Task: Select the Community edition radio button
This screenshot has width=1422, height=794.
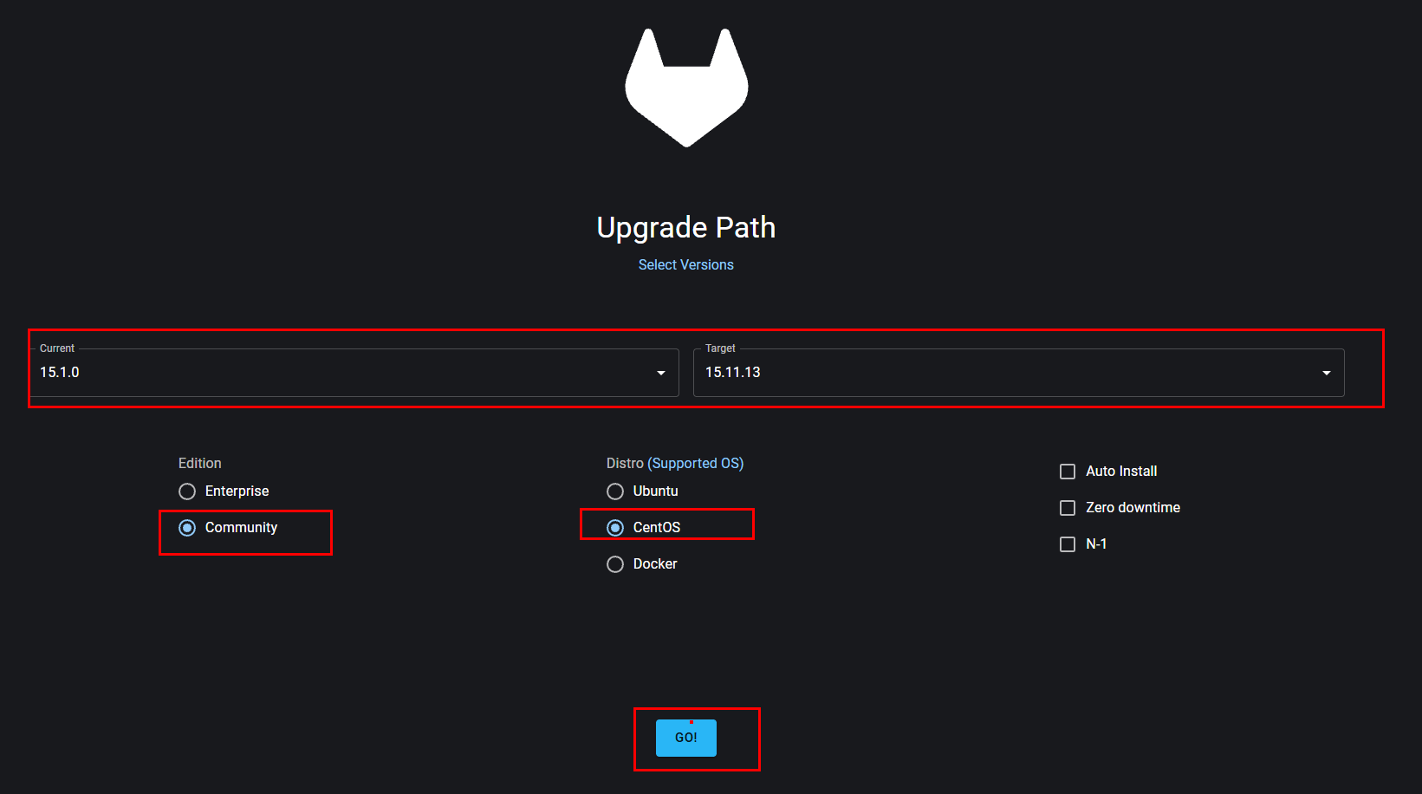Action: pos(187,528)
